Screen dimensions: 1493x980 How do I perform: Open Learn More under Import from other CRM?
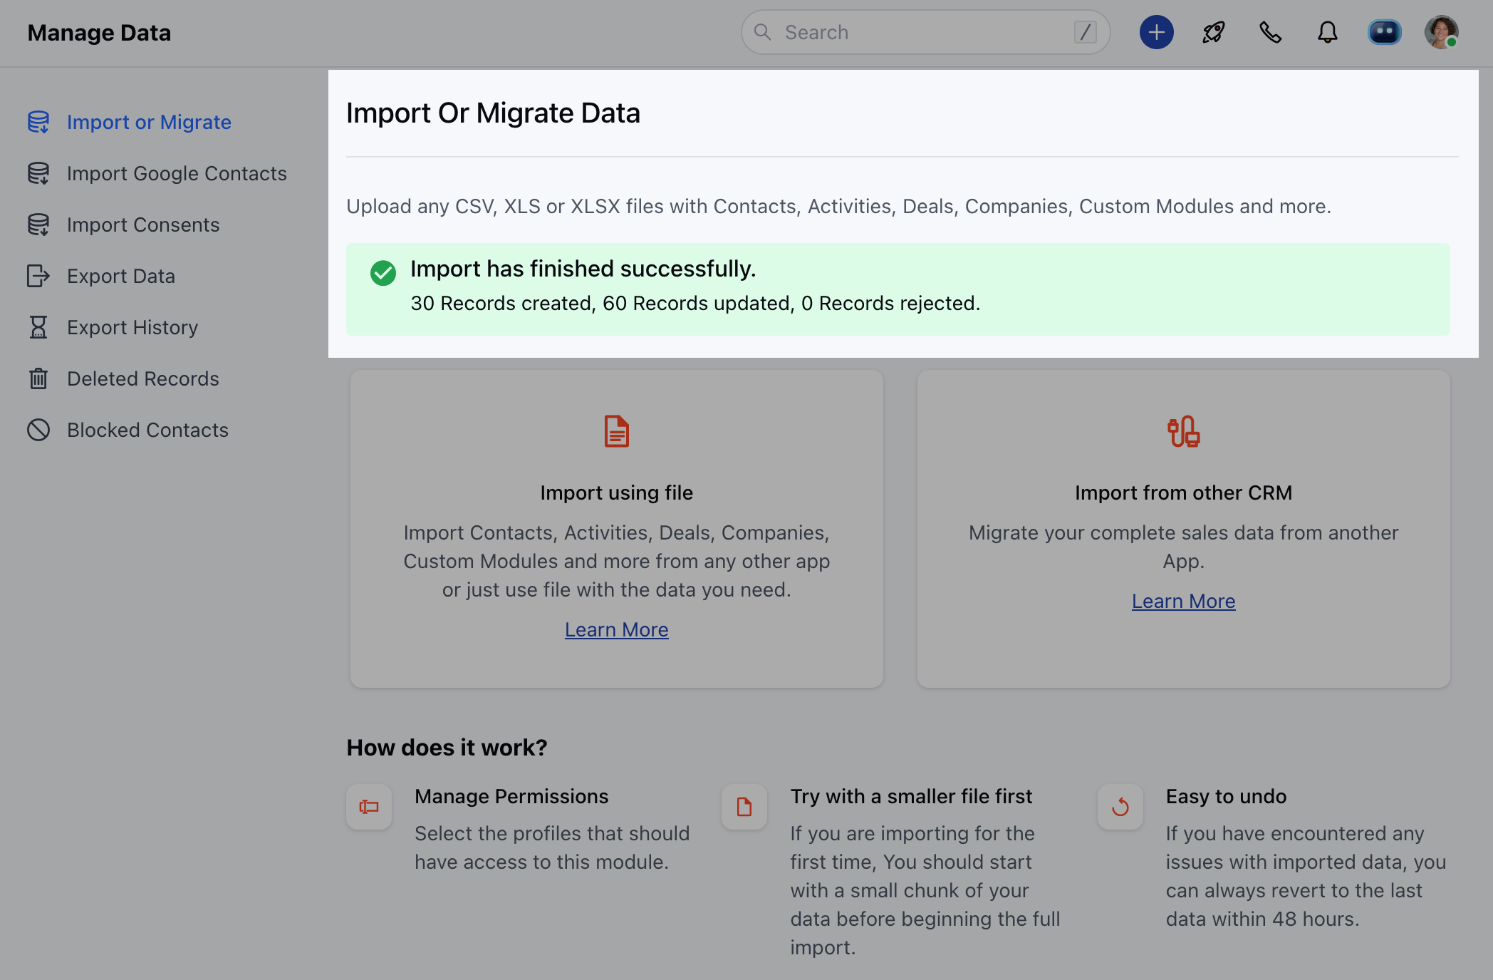[x=1183, y=601]
